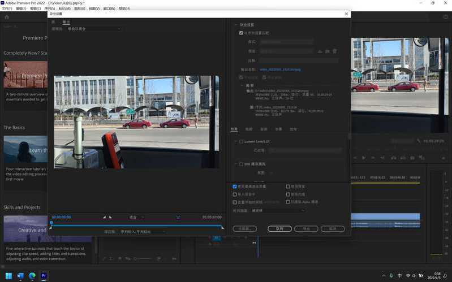452x282 pixels.
Task: Open Microsoft Edge from the taskbar
Action: [x=32, y=276]
